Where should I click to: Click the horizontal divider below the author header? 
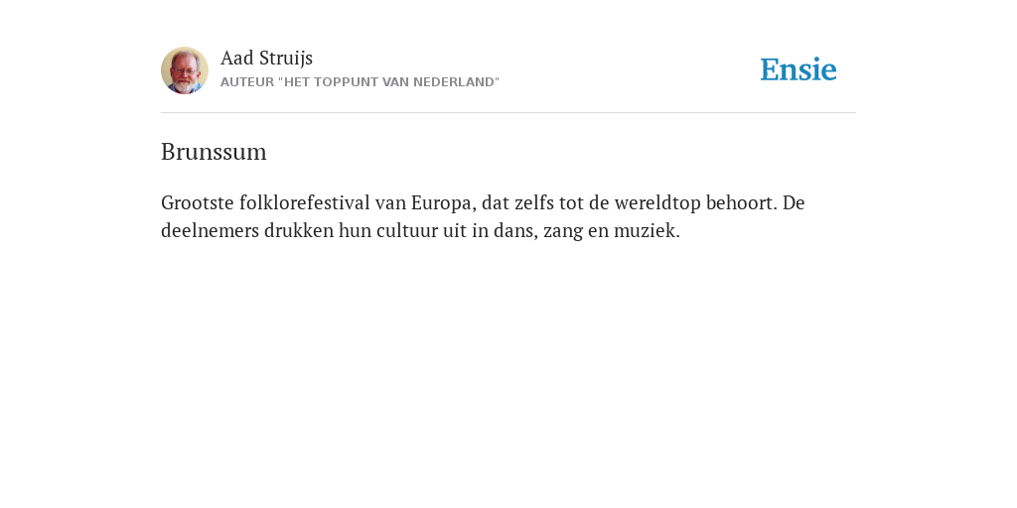[x=508, y=113]
